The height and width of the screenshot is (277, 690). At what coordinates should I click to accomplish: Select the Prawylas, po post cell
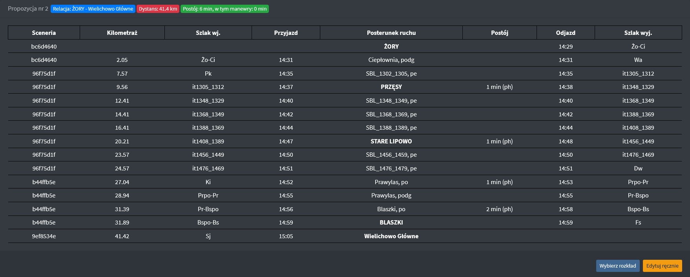(x=391, y=182)
